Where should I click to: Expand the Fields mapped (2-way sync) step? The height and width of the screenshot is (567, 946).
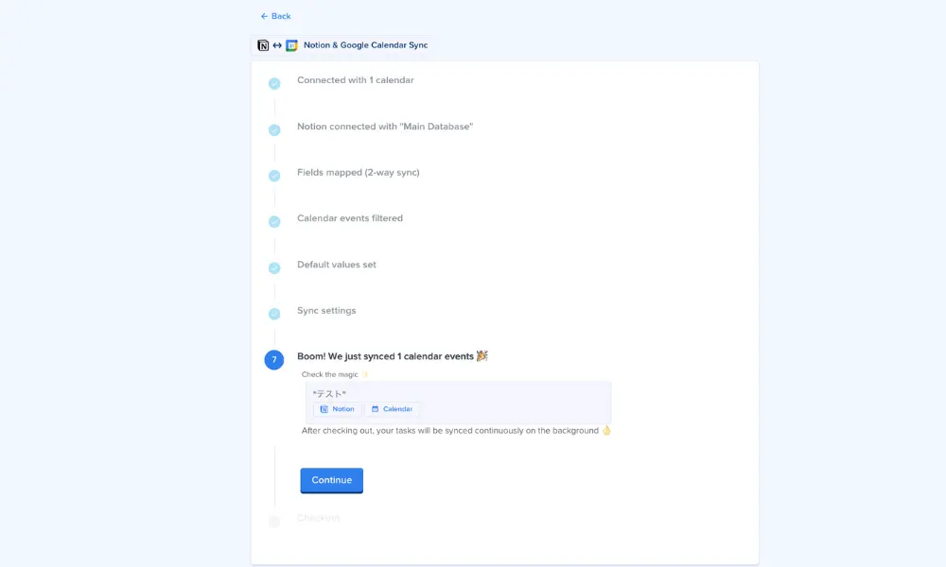359,172
